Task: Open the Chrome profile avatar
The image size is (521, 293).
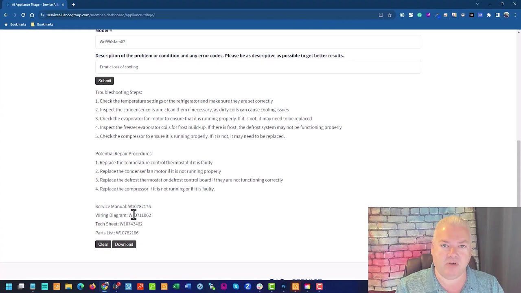Action: 506,15
